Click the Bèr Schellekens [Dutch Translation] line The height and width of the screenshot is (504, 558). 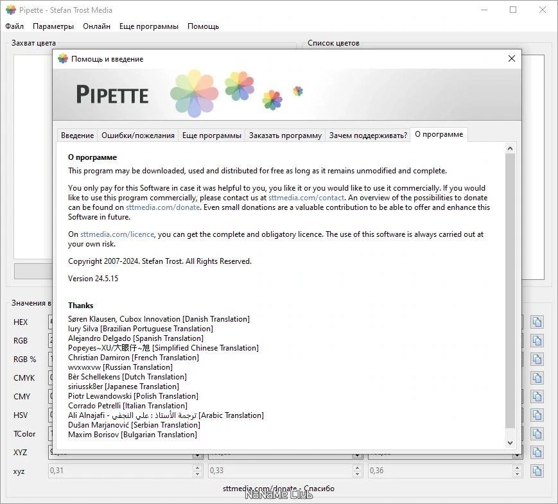127,377
